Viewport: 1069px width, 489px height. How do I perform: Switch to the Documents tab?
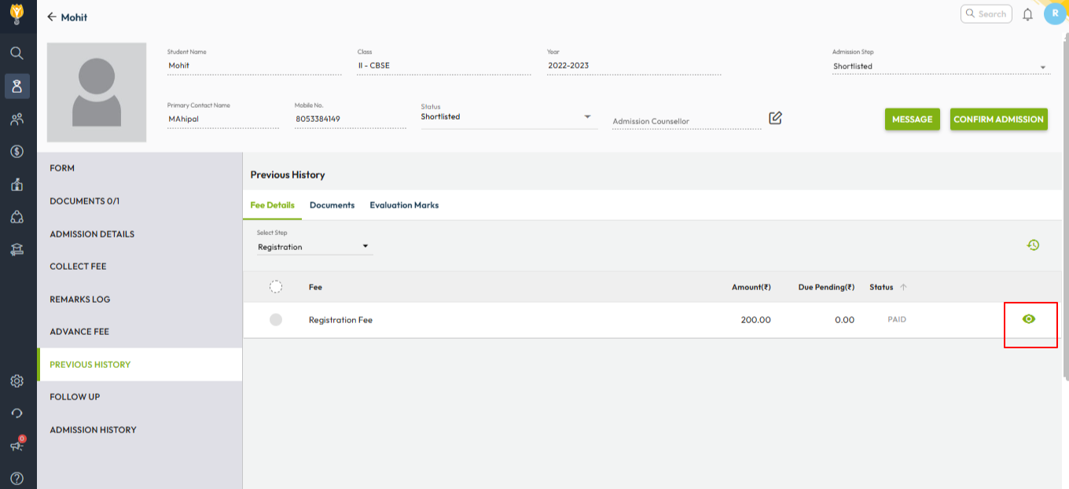[x=332, y=205]
